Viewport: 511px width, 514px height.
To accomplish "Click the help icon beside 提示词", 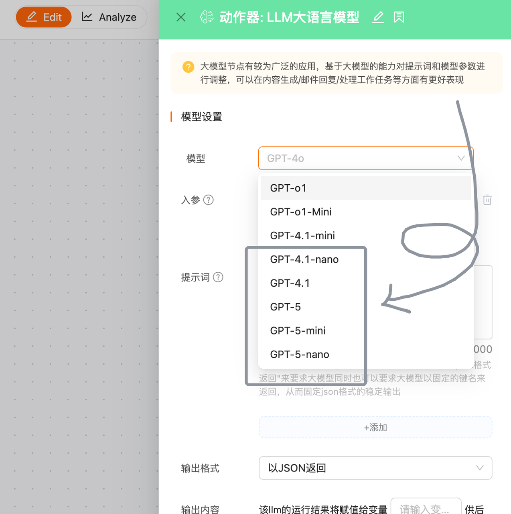I will click(x=218, y=277).
